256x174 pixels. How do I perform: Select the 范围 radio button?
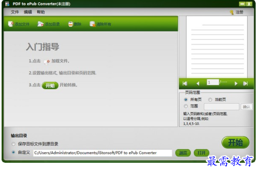186,106
